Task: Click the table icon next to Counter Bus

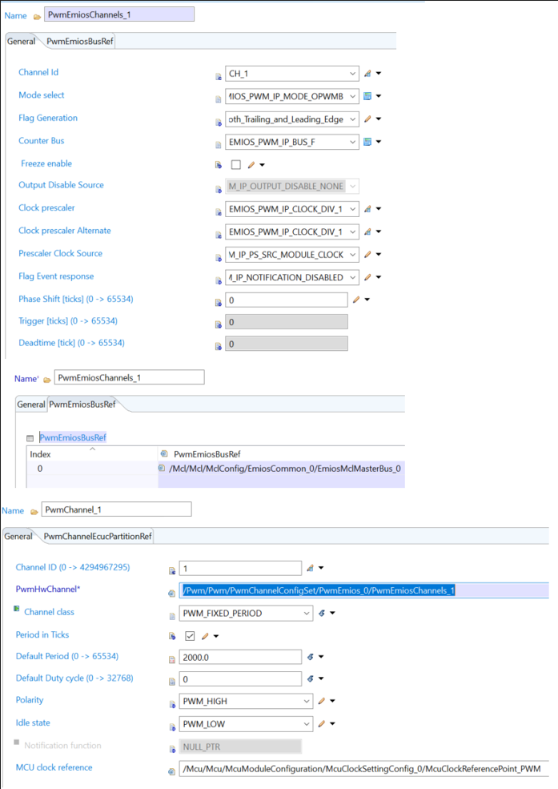Action: [x=367, y=141]
